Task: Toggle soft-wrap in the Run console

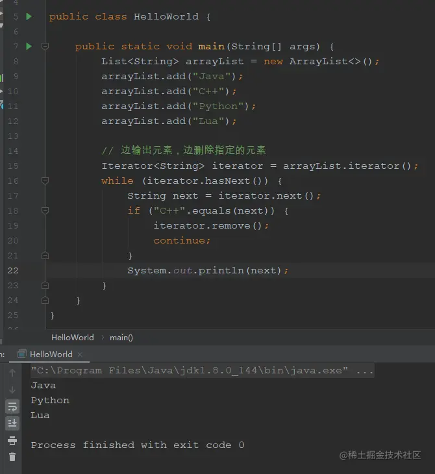Action: [12, 406]
